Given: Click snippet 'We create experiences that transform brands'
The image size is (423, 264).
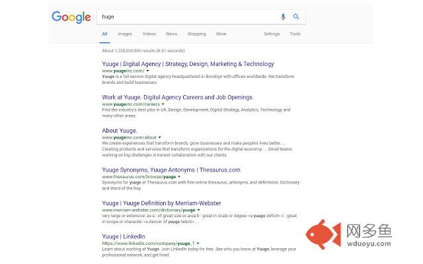Looking at the screenshot, I should [x=197, y=149].
